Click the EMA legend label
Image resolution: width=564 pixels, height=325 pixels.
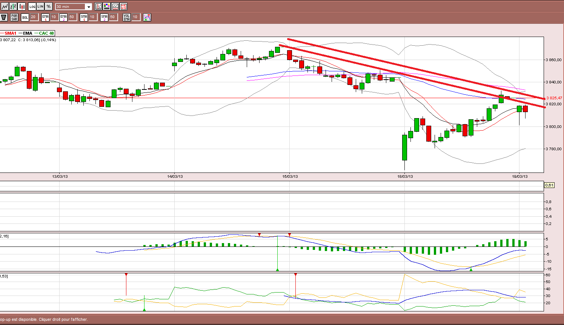(28, 33)
